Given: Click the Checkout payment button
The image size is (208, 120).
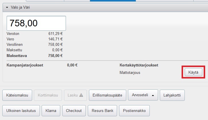Looking at the screenshot, I should [74, 111].
